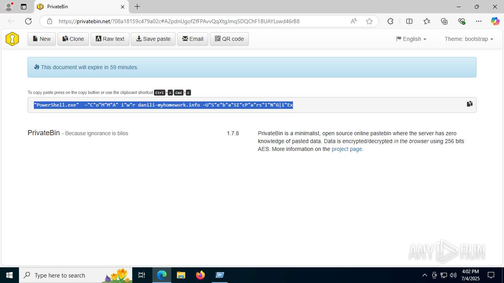Viewport: 504px width, 283px height.
Task: Open Task View on the taskbar
Action: click(x=142, y=275)
